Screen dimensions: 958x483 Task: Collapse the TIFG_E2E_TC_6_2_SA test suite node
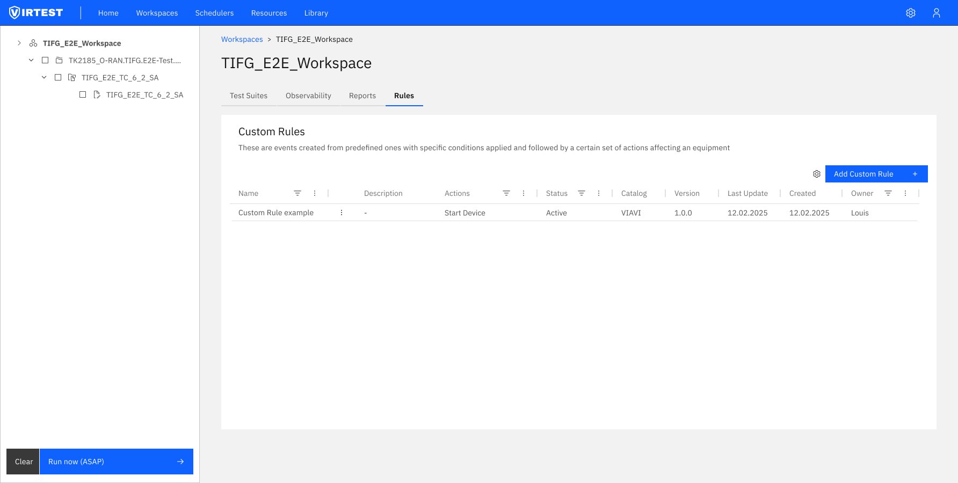coord(45,77)
